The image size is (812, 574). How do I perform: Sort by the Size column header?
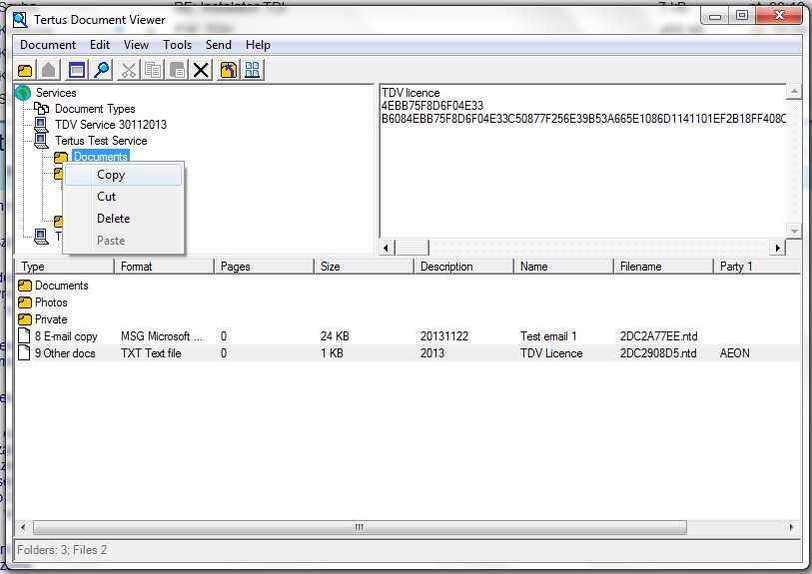(364, 267)
